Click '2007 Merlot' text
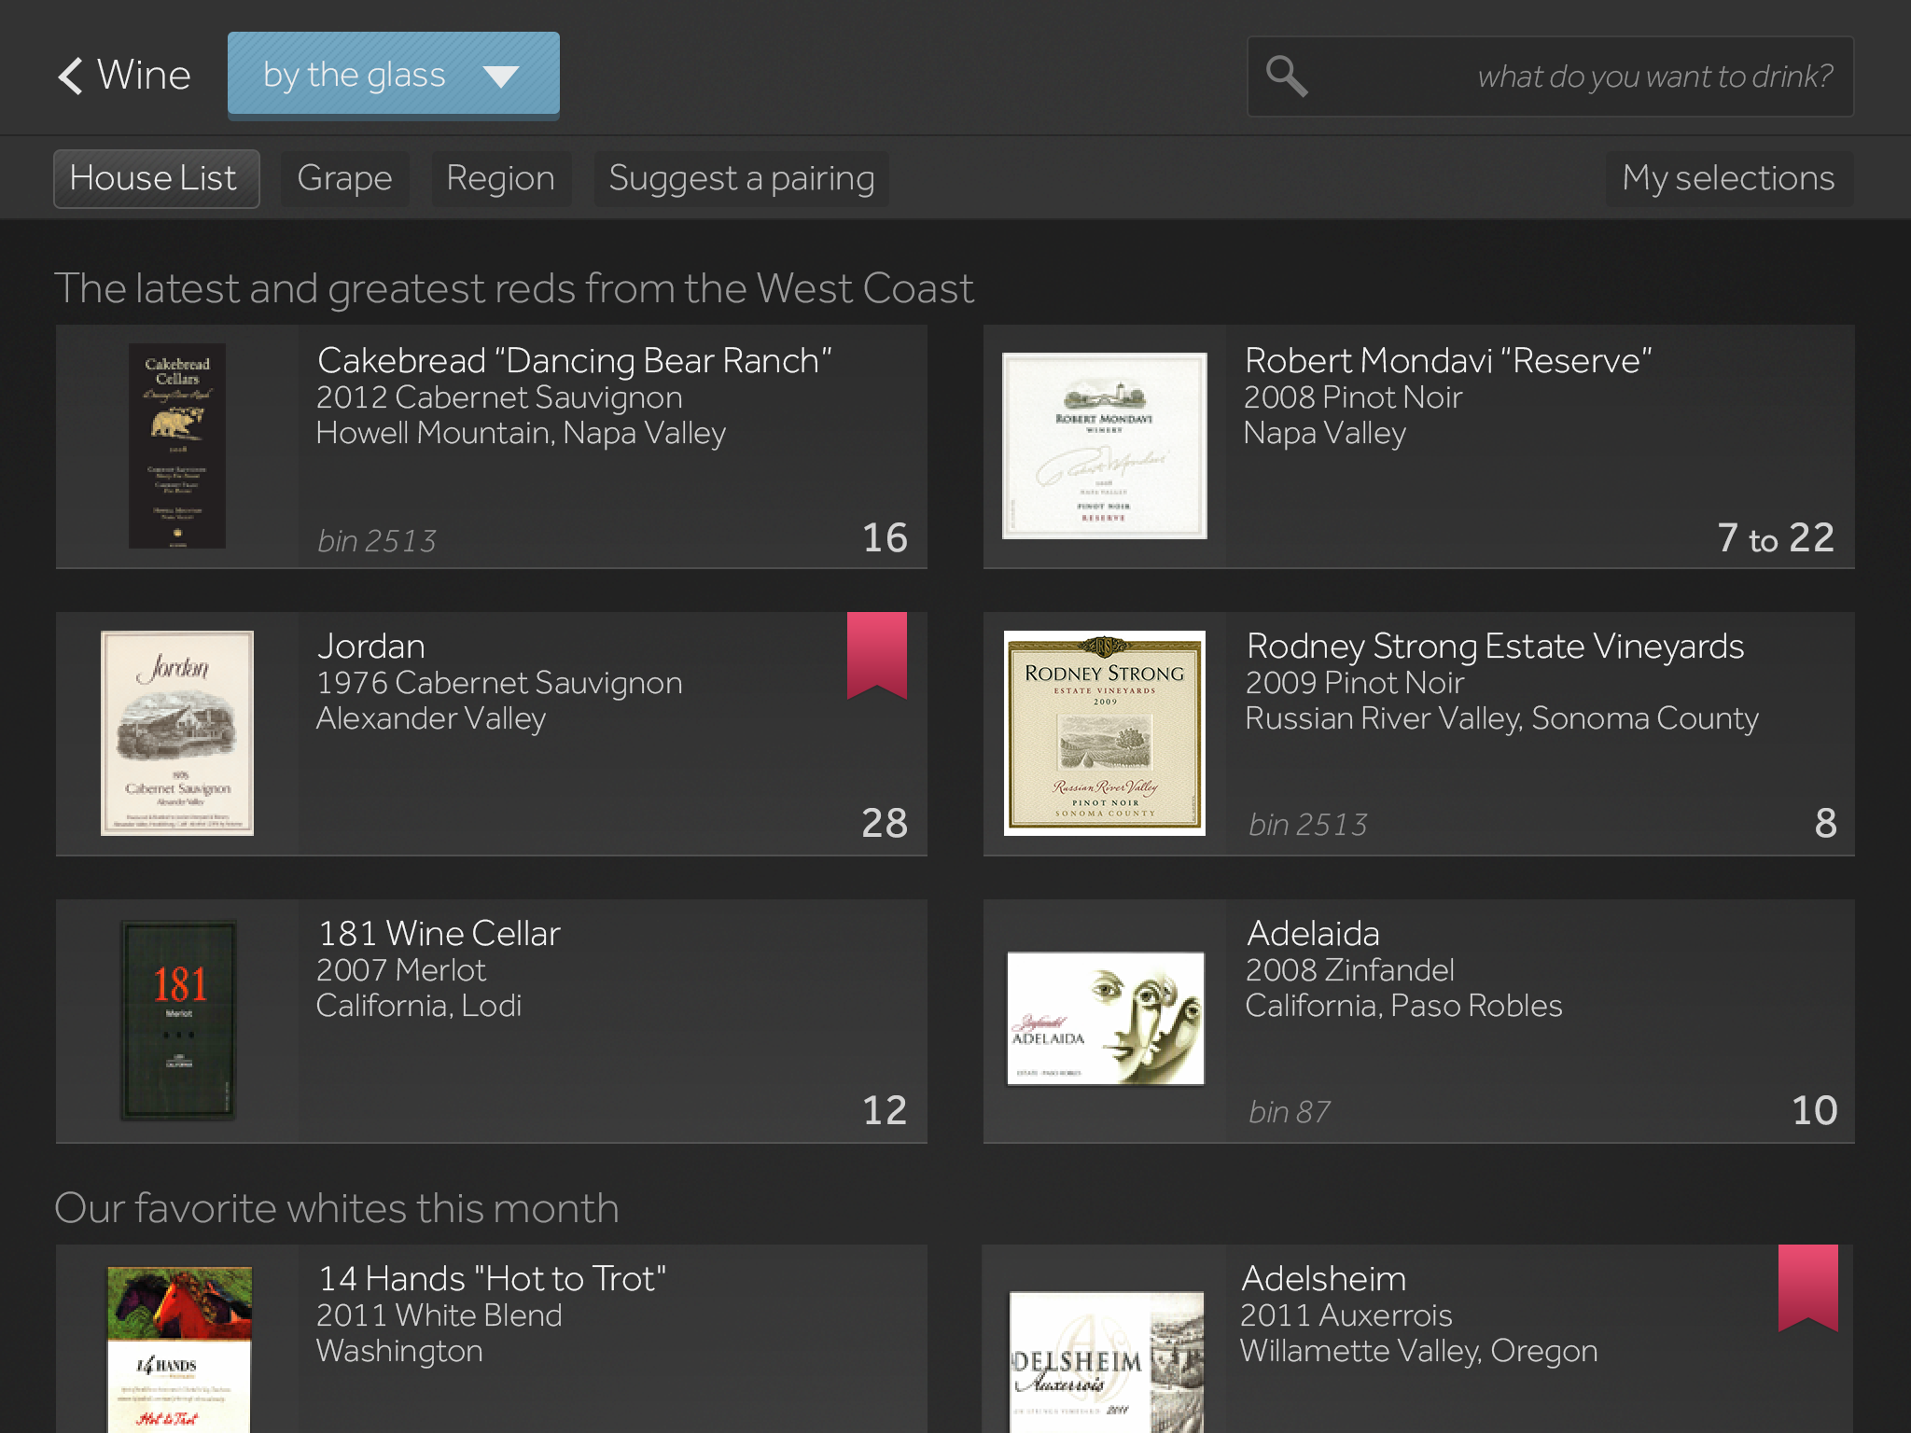The image size is (1911, 1433). 401,970
